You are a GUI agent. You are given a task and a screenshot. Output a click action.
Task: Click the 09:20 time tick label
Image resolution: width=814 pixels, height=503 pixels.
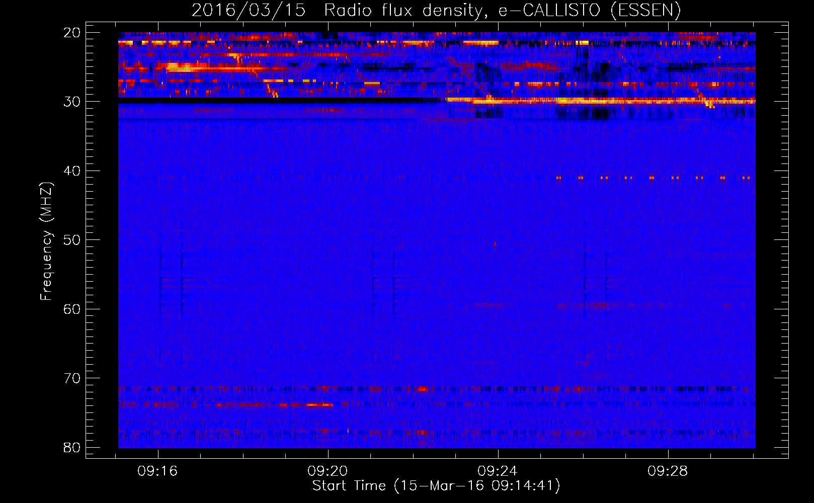point(328,471)
